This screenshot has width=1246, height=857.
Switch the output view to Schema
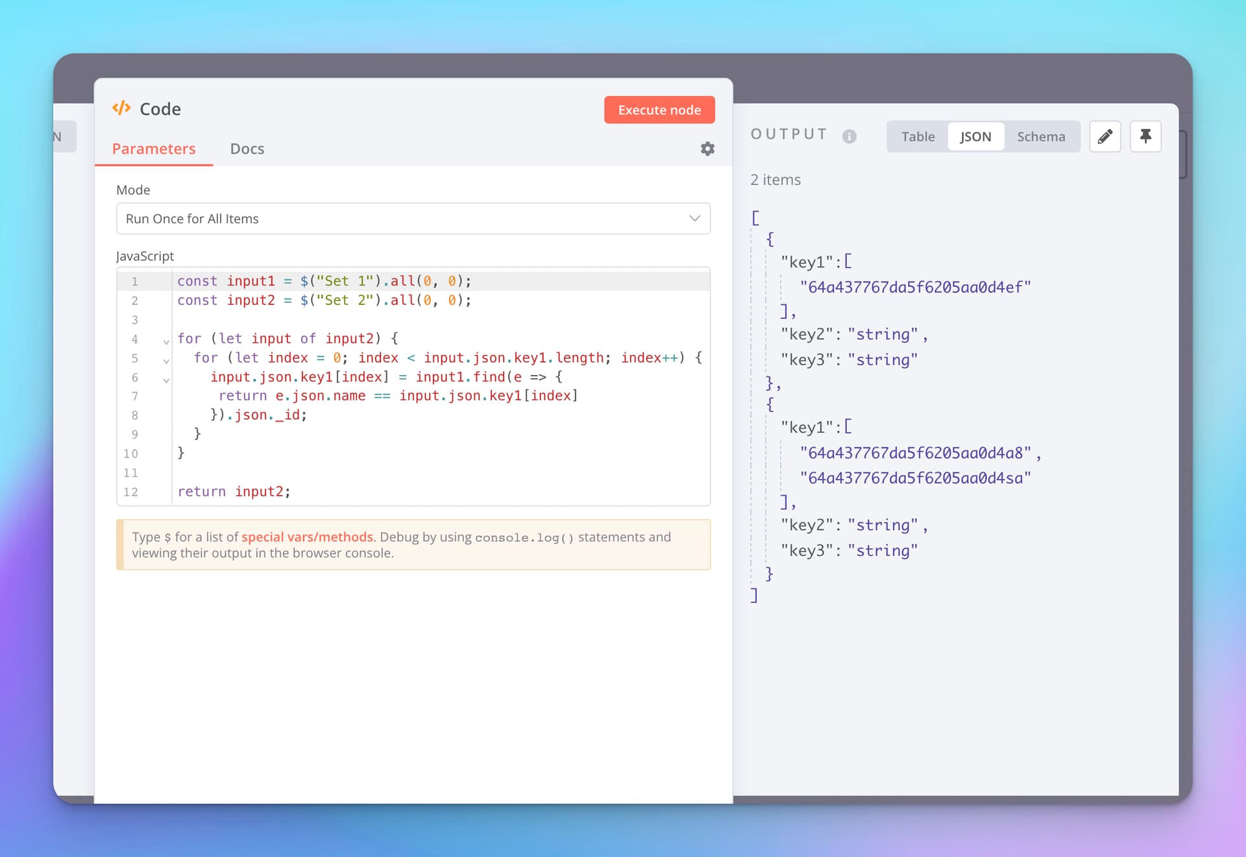(1041, 136)
